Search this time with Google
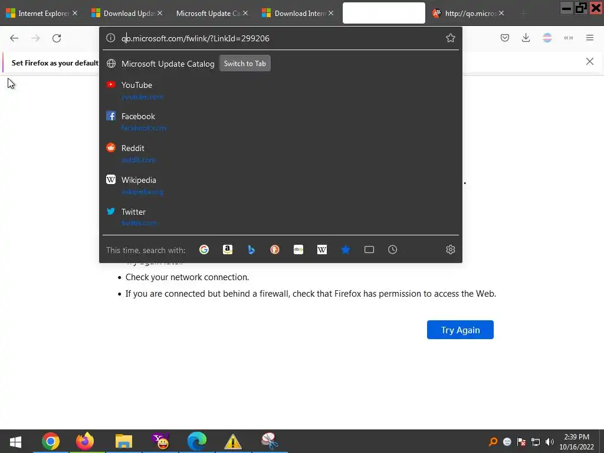Image resolution: width=604 pixels, height=453 pixels. pyautogui.click(x=204, y=250)
